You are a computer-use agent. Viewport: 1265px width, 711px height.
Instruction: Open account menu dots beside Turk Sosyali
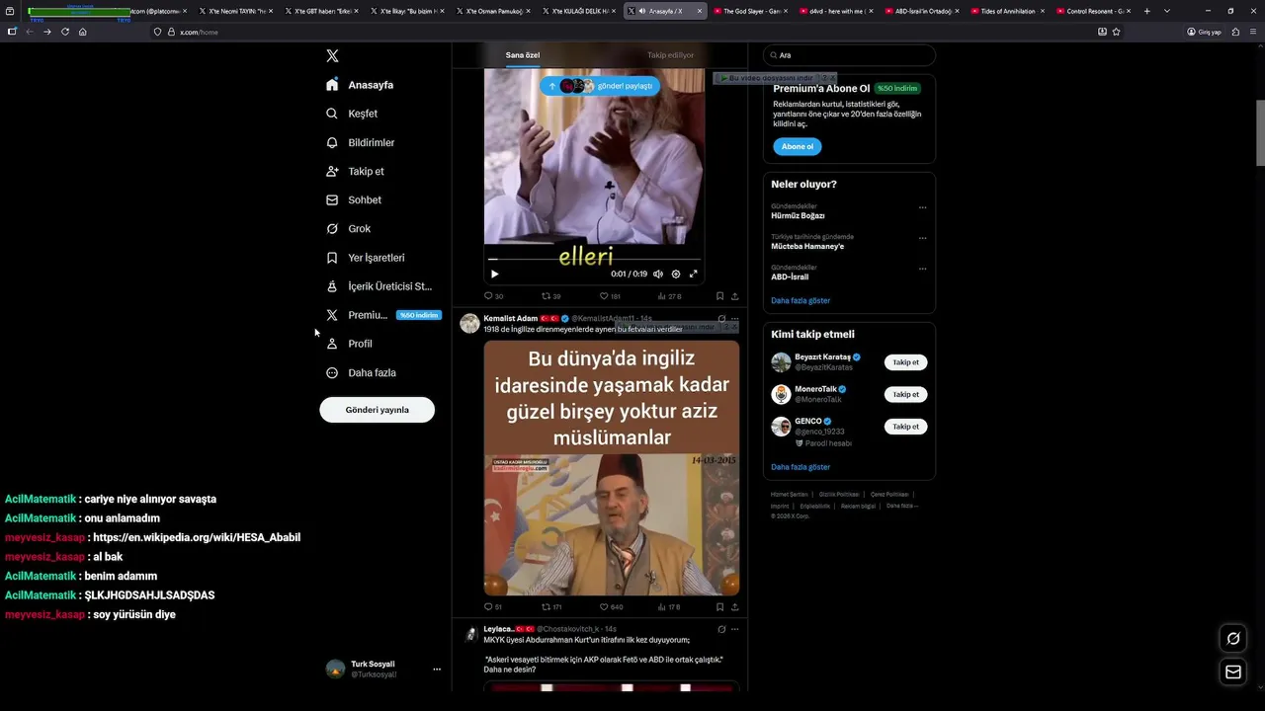point(437,670)
